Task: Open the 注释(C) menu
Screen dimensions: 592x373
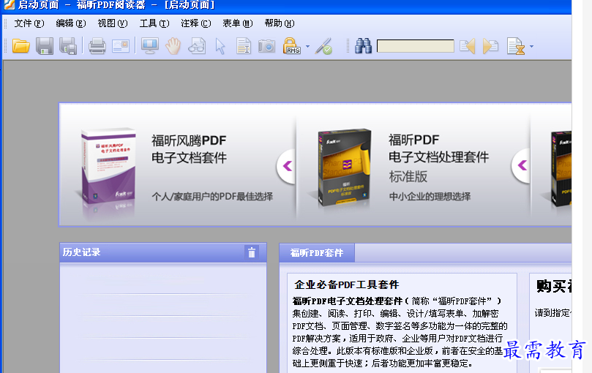Action: click(x=196, y=23)
